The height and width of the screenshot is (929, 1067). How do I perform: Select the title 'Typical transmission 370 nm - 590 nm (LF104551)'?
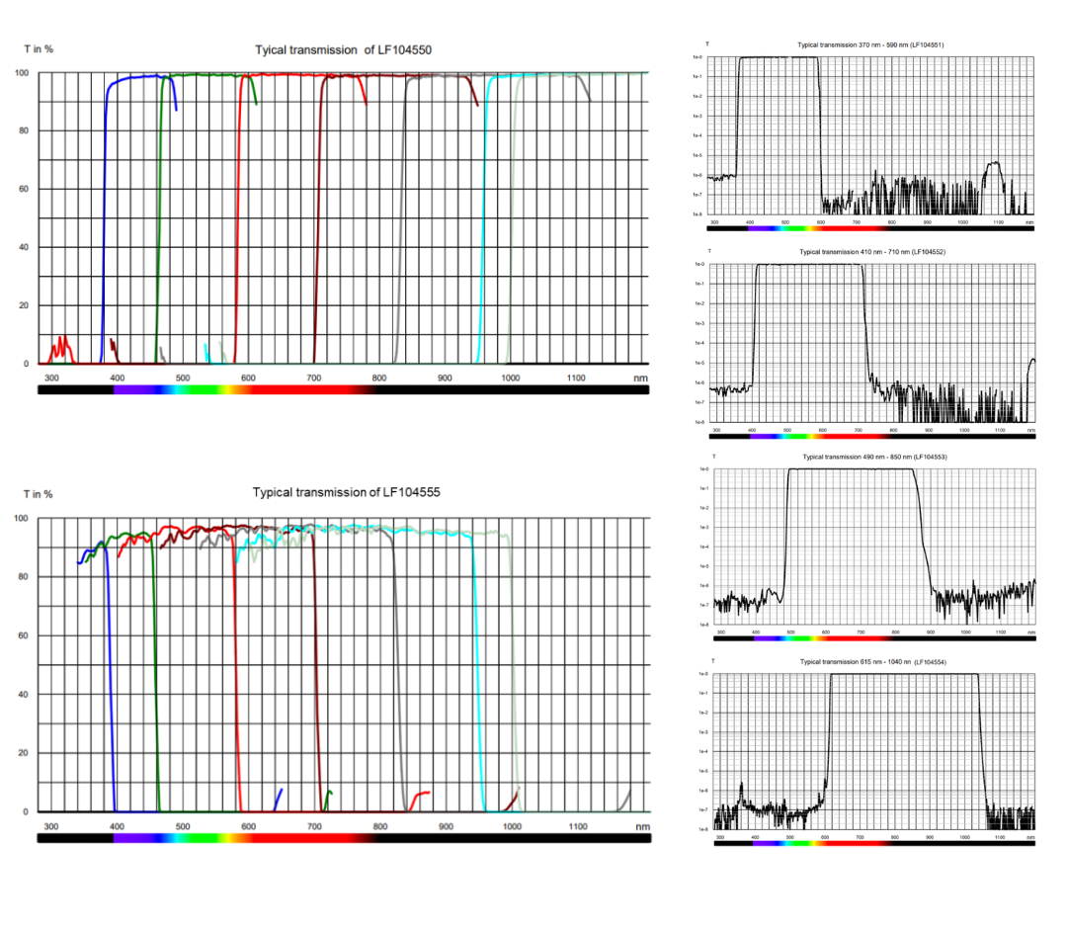[870, 44]
